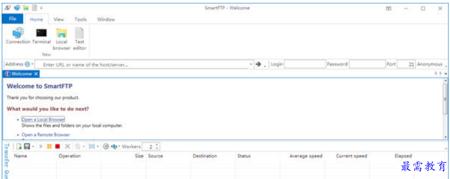Customize the quick access toolbar dropdown
This screenshot has height=179, width=450.
click(x=41, y=8)
